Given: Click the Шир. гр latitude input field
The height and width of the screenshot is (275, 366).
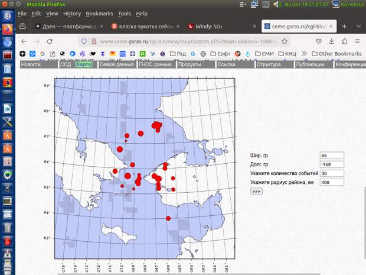Looking at the screenshot, I should click(x=331, y=156).
